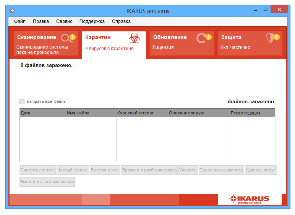Open the Файл menu

coord(19,21)
